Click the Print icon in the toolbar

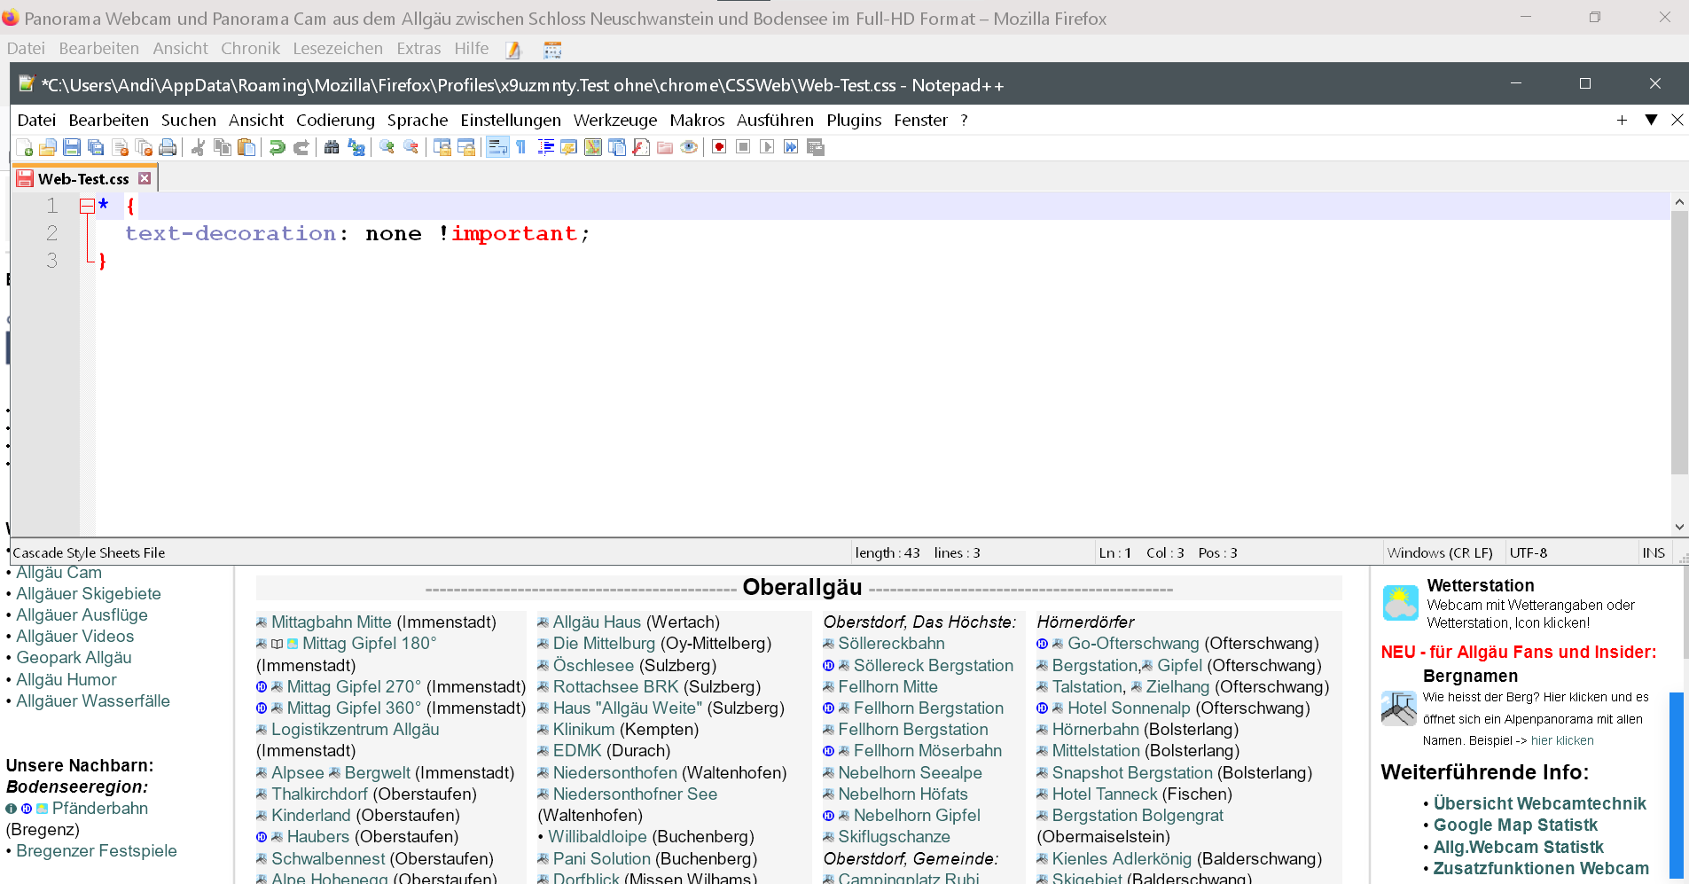click(168, 147)
